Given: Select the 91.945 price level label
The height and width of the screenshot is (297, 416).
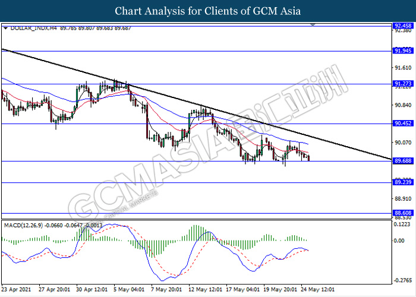Looking at the screenshot, I should point(403,50).
